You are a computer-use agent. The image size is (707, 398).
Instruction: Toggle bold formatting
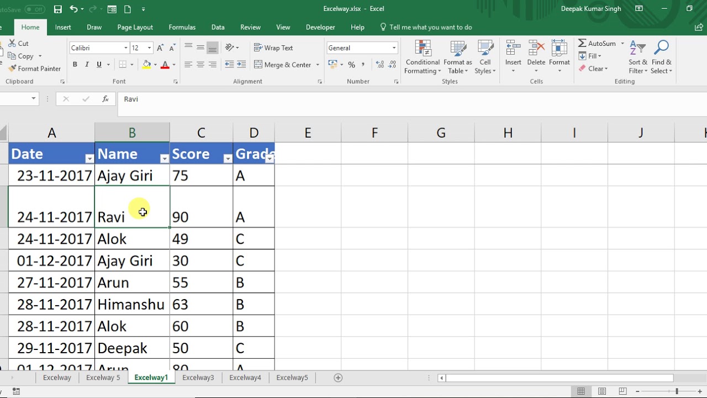tap(75, 65)
